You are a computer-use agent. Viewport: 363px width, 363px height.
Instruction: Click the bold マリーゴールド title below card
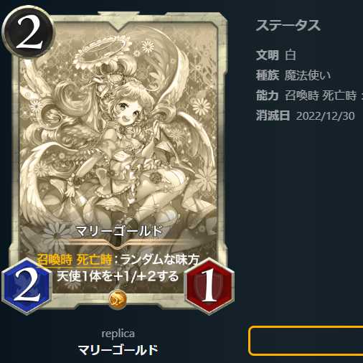click(118, 350)
